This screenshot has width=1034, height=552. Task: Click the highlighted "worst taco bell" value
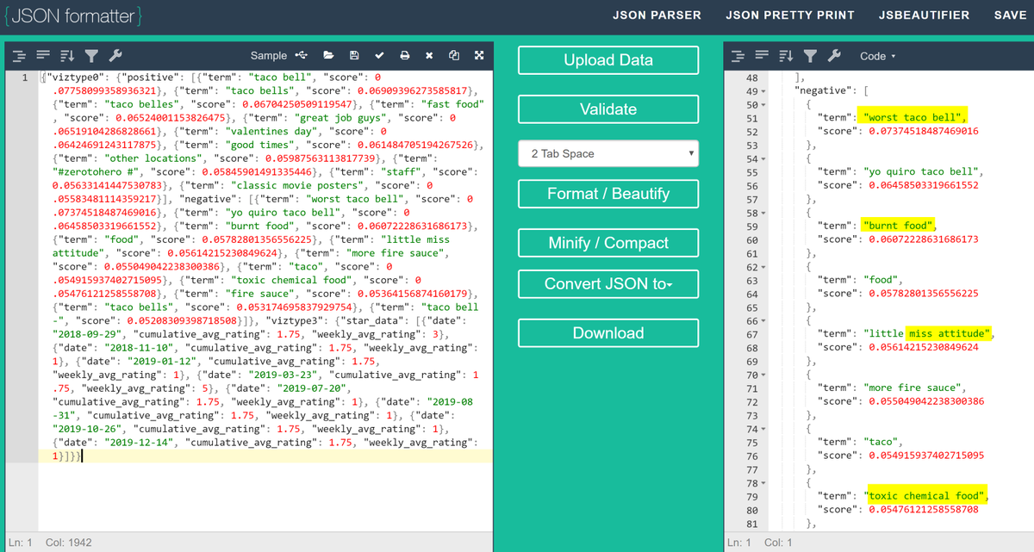pyautogui.click(x=913, y=118)
